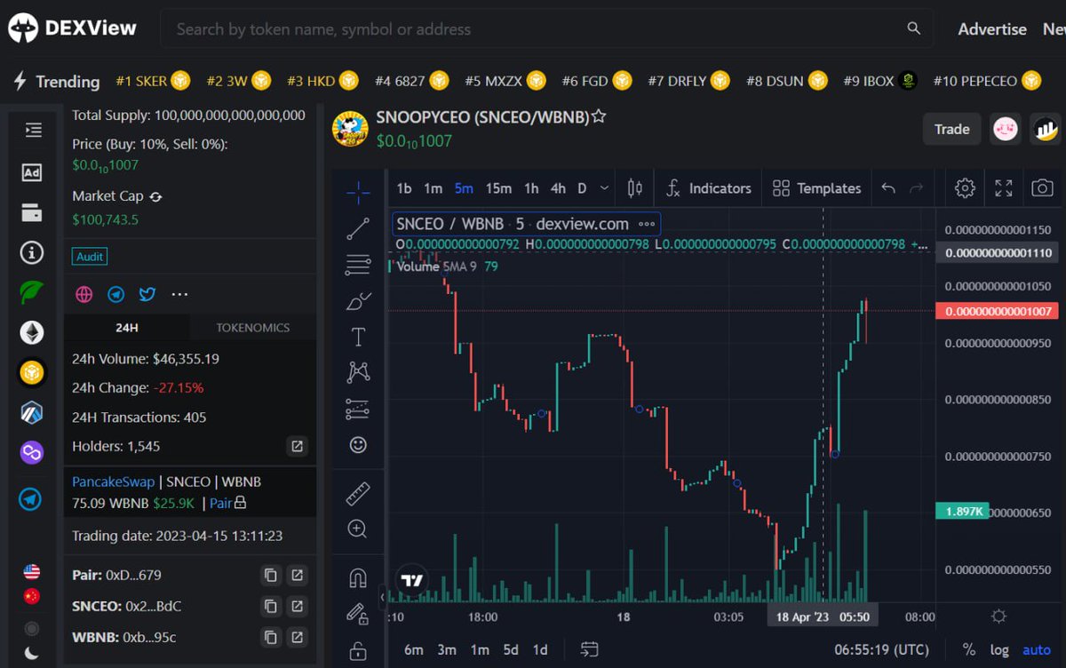
Task: Open trending token #10 PEPECEO
Action: coord(986,81)
